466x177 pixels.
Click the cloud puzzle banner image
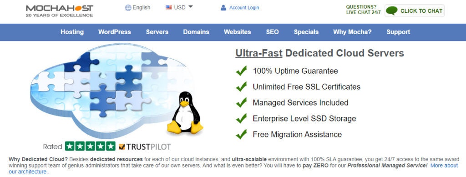pyautogui.click(x=113, y=91)
